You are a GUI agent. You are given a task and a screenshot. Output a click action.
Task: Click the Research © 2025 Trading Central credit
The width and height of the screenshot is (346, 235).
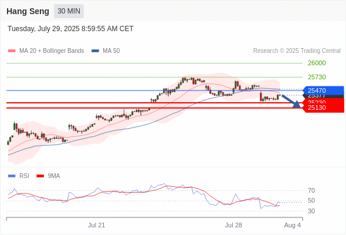(x=297, y=51)
